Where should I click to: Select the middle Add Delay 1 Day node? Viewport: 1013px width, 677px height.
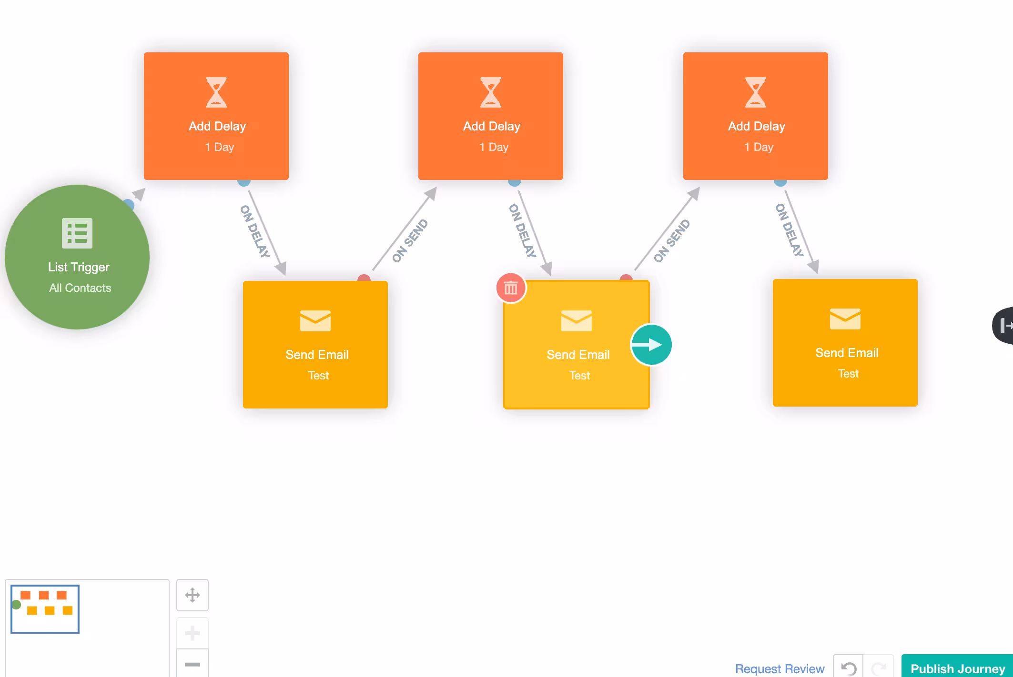point(491,116)
